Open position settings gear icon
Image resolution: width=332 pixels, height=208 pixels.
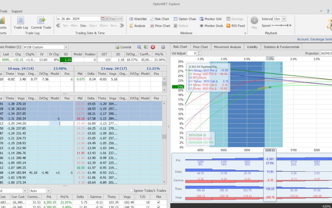[x=163, y=47]
